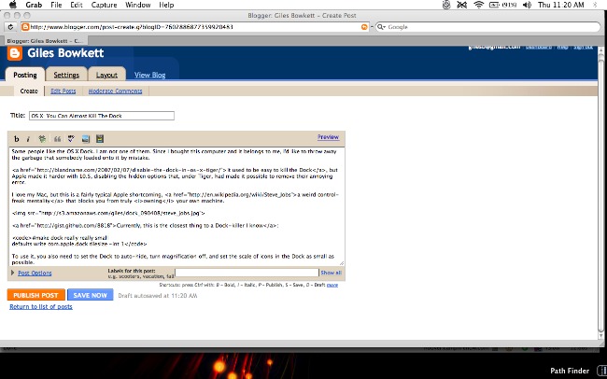Click inside the post body text area
This screenshot has width=607, height=379.
tap(176, 206)
